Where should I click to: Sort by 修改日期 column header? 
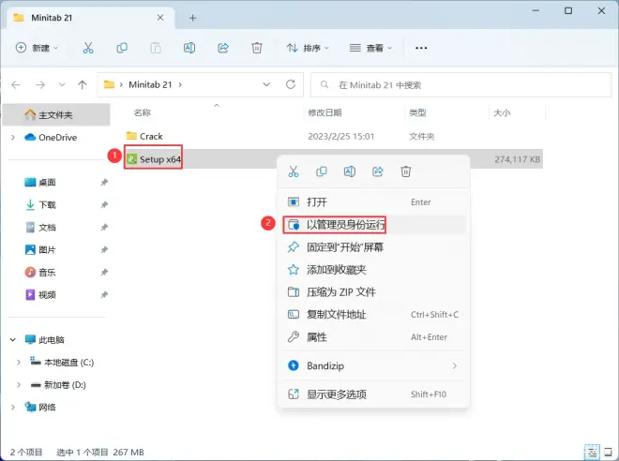(325, 112)
